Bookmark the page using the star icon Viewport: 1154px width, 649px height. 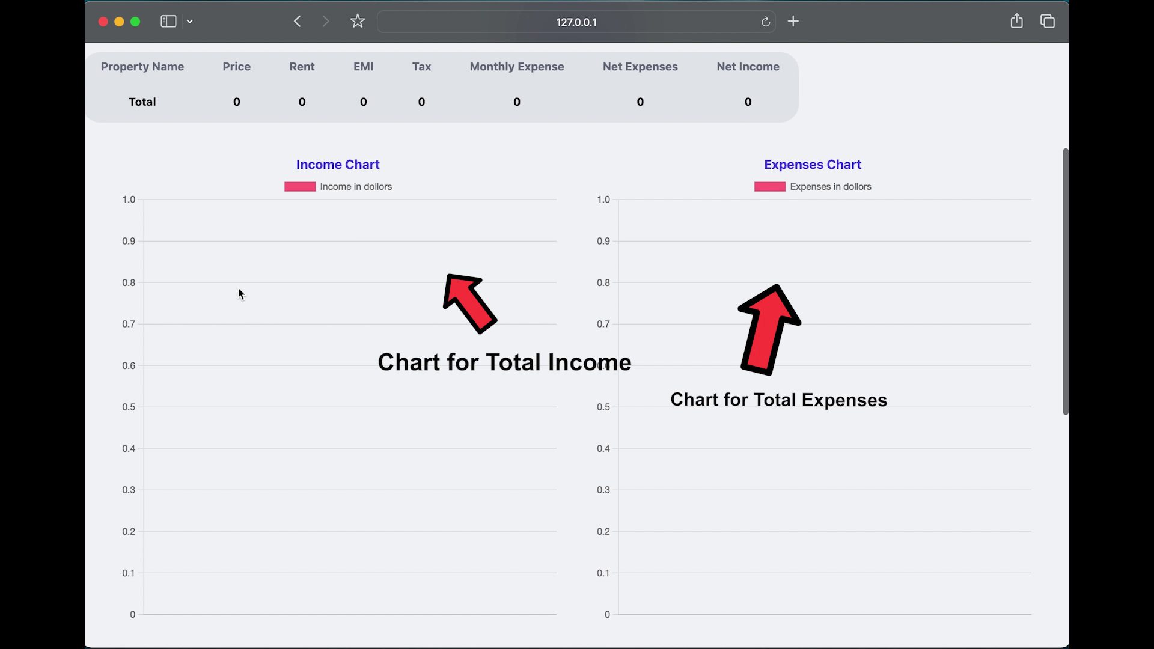pos(358,20)
